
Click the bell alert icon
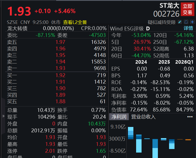[186, 22]
